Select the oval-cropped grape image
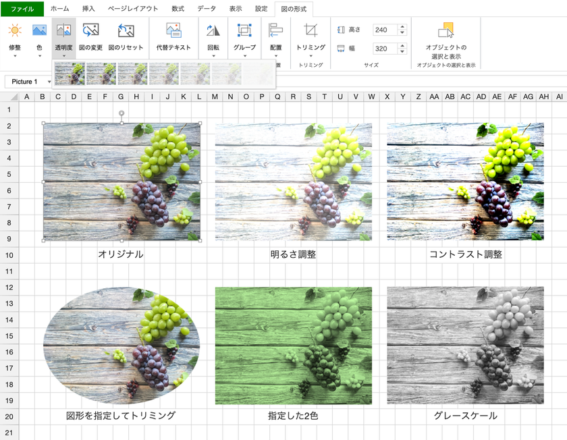567x440 pixels. click(122, 346)
